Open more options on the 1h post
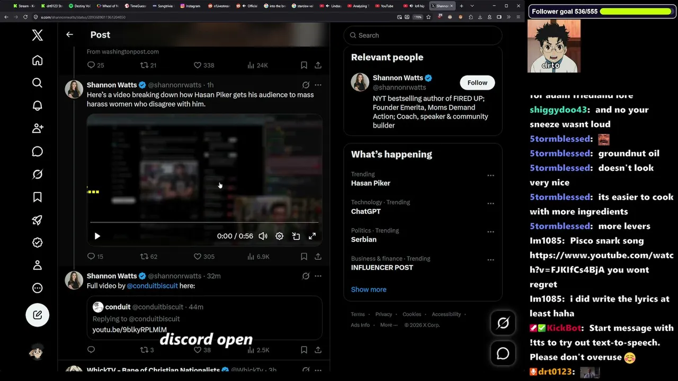This screenshot has height=381, width=678. click(x=318, y=85)
